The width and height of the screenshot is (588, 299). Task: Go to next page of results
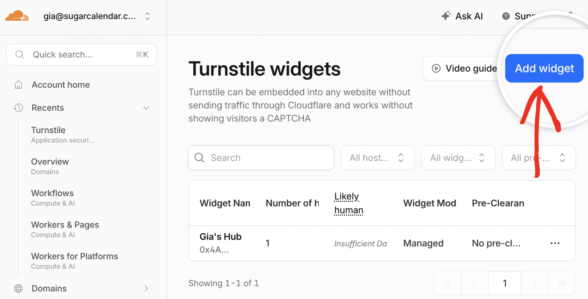535,283
